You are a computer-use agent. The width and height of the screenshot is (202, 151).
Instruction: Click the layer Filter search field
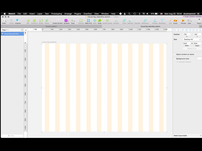(12, 136)
